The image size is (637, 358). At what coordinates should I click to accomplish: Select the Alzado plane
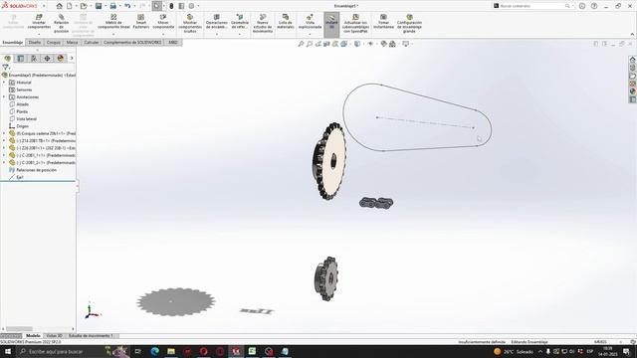pyautogui.click(x=22, y=104)
